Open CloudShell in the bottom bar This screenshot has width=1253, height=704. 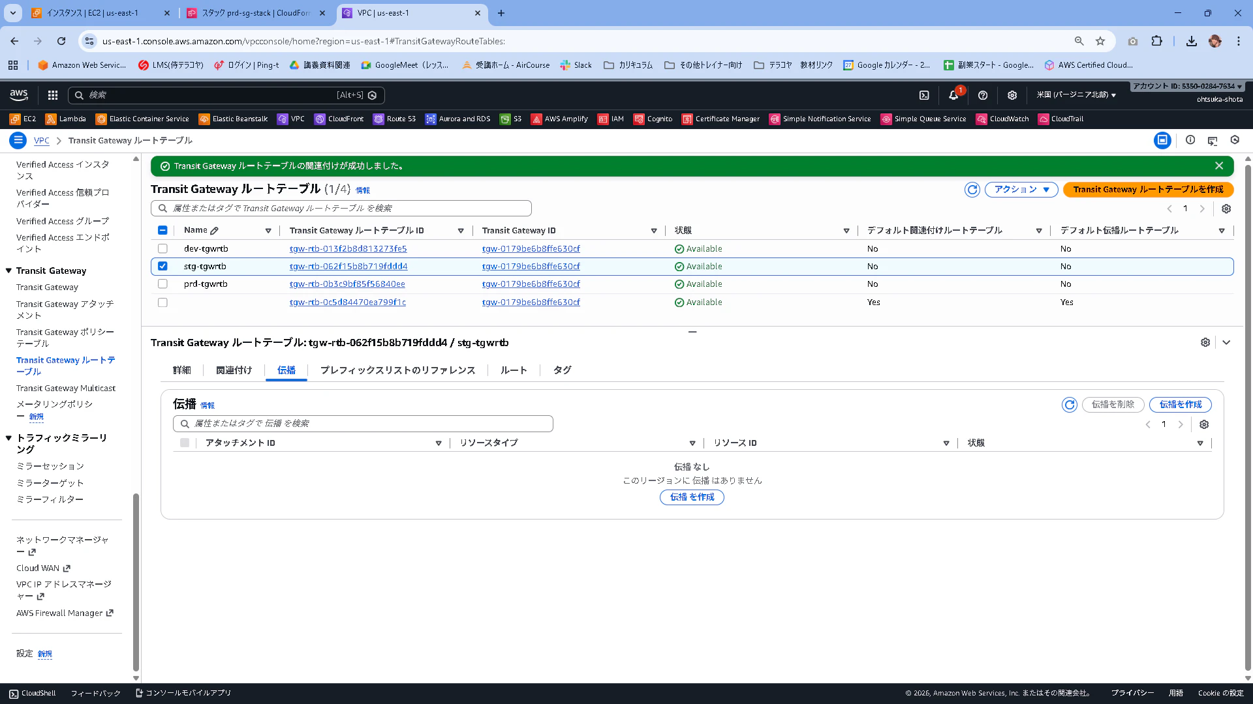click(32, 694)
